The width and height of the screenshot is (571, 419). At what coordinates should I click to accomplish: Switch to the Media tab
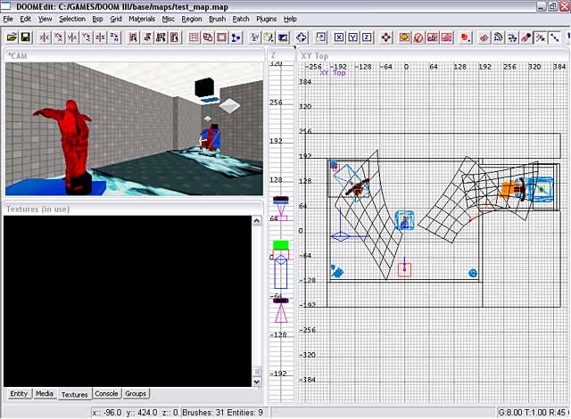click(45, 393)
